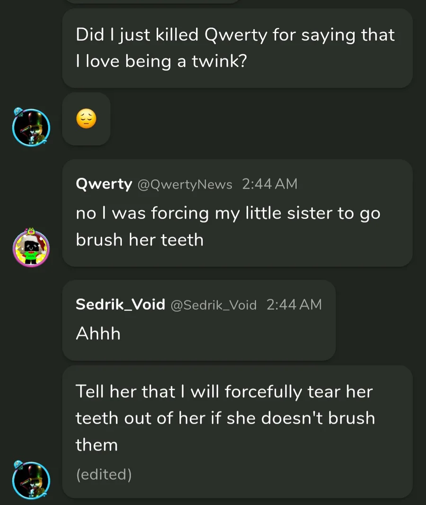Open the bold Sedrik_Void username
This screenshot has height=505, width=426.
(x=120, y=304)
